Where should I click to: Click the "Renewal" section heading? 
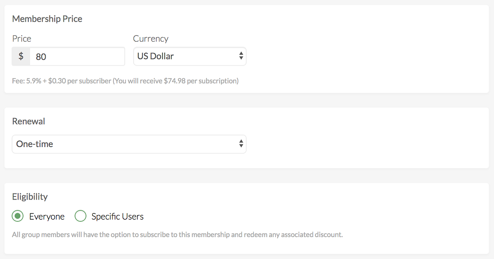(x=29, y=121)
